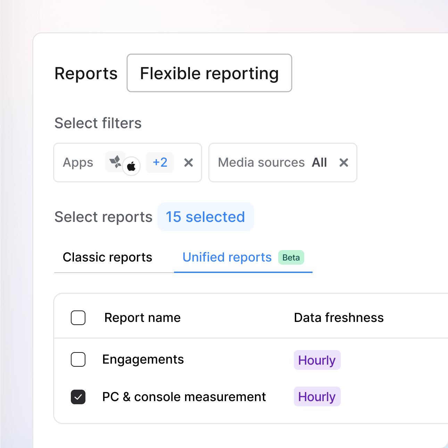Open the Flexible reporting selector

(209, 73)
